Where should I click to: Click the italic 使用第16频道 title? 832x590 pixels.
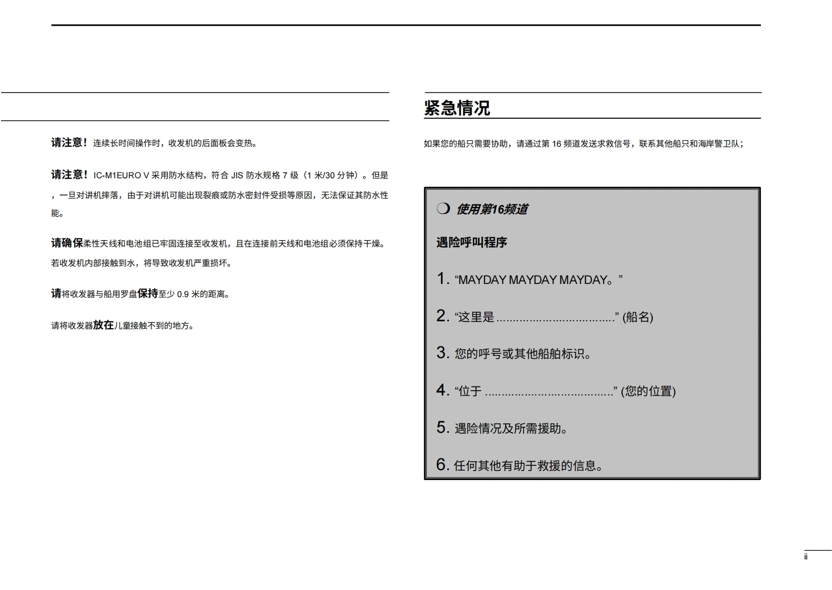491,209
